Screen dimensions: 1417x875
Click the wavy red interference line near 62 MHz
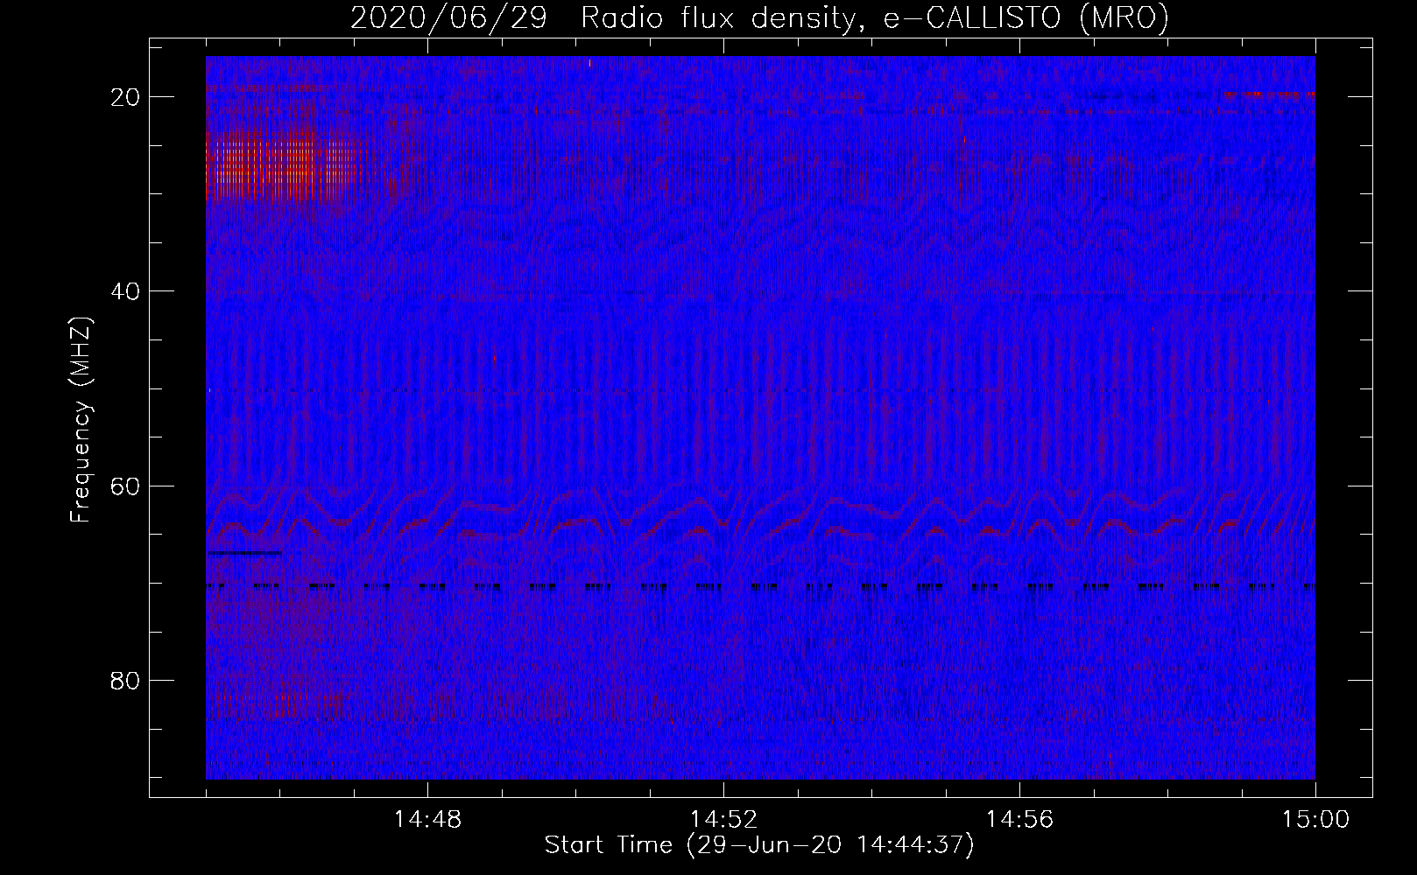tap(760, 516)
